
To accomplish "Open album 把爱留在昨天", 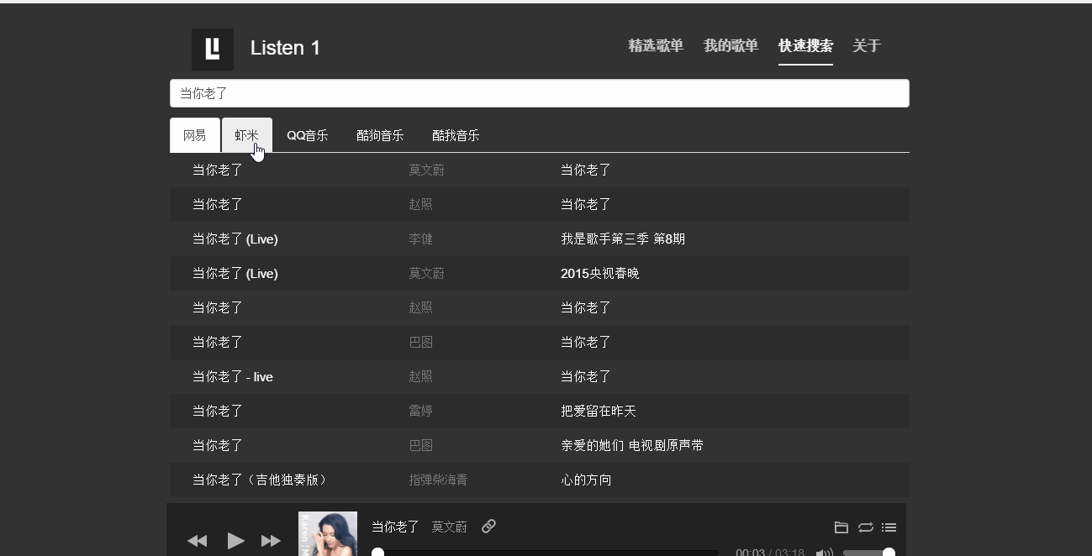I will pos(599,412).
